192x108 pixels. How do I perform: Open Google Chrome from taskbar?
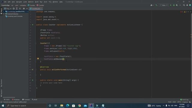pyautogui.click(x=79, y=106)
